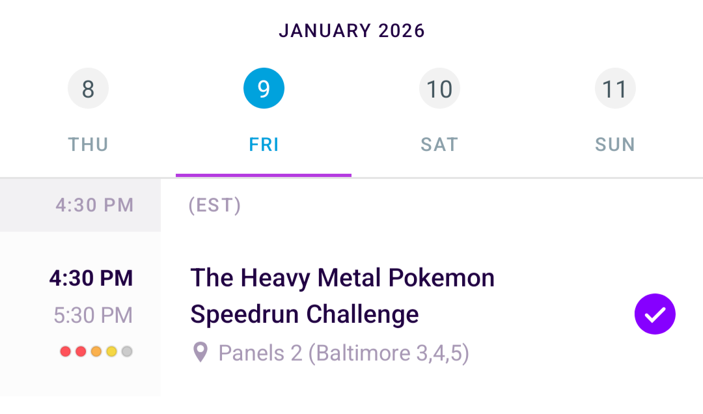Click the gray 4:30 PM time-slot header
Screen dimensions: 703x414
[94, 206]
